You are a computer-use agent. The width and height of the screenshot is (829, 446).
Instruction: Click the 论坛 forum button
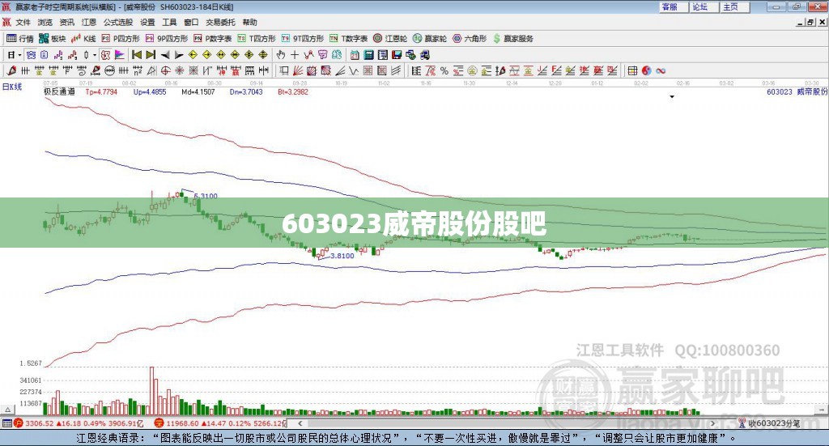[704, 6]
